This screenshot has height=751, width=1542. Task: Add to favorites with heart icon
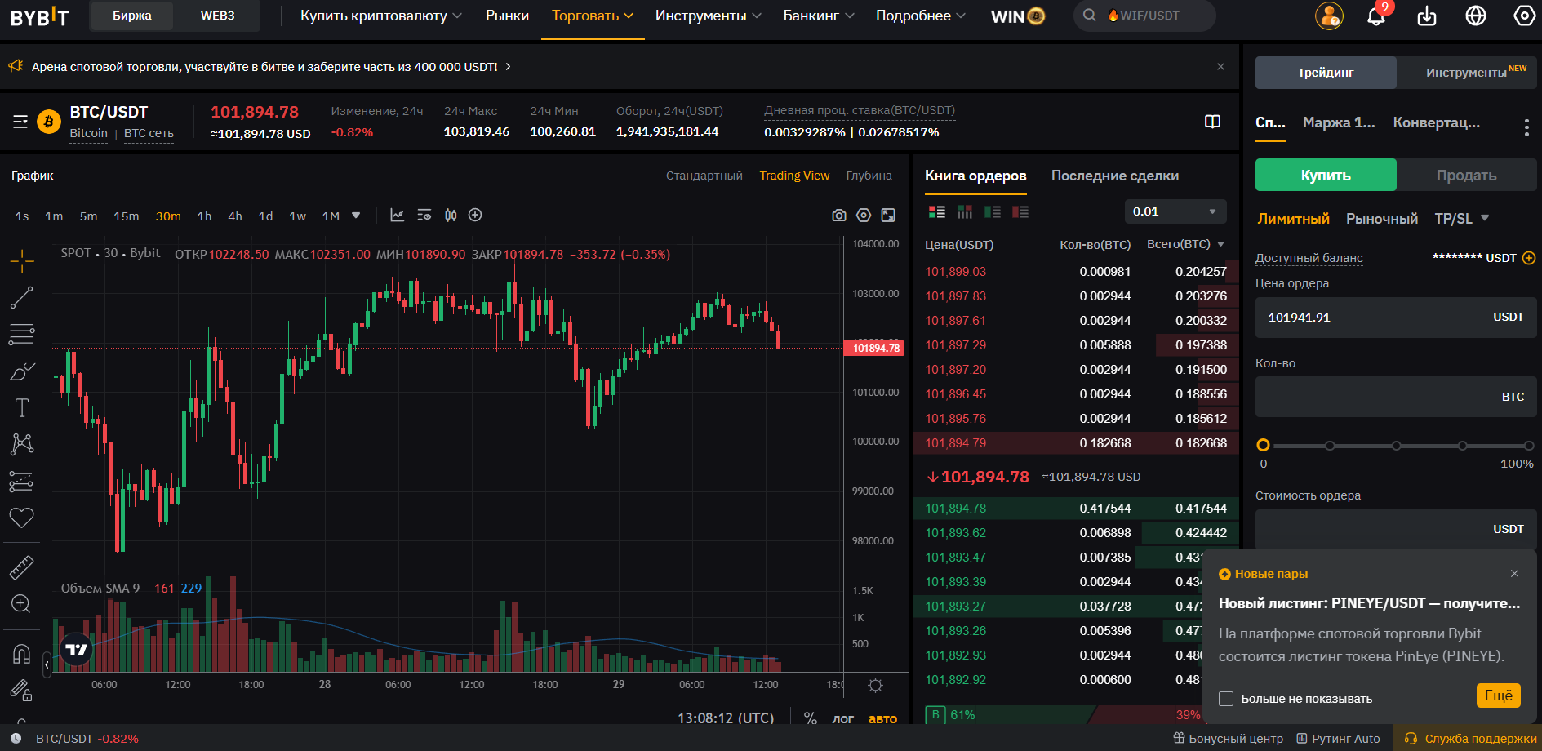(x=21, y=518)
